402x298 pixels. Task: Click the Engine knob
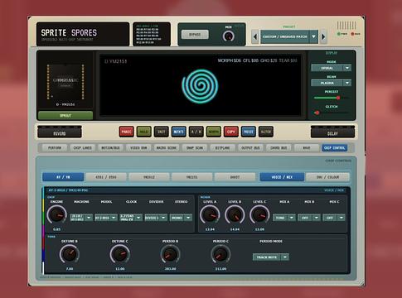coord(56,215)
